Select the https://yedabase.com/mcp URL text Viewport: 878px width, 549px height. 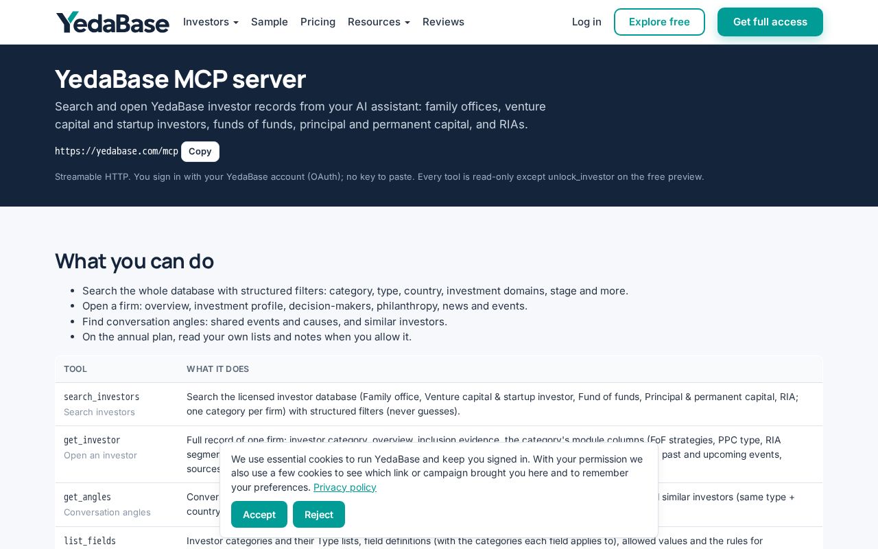[x=117, y=151]
